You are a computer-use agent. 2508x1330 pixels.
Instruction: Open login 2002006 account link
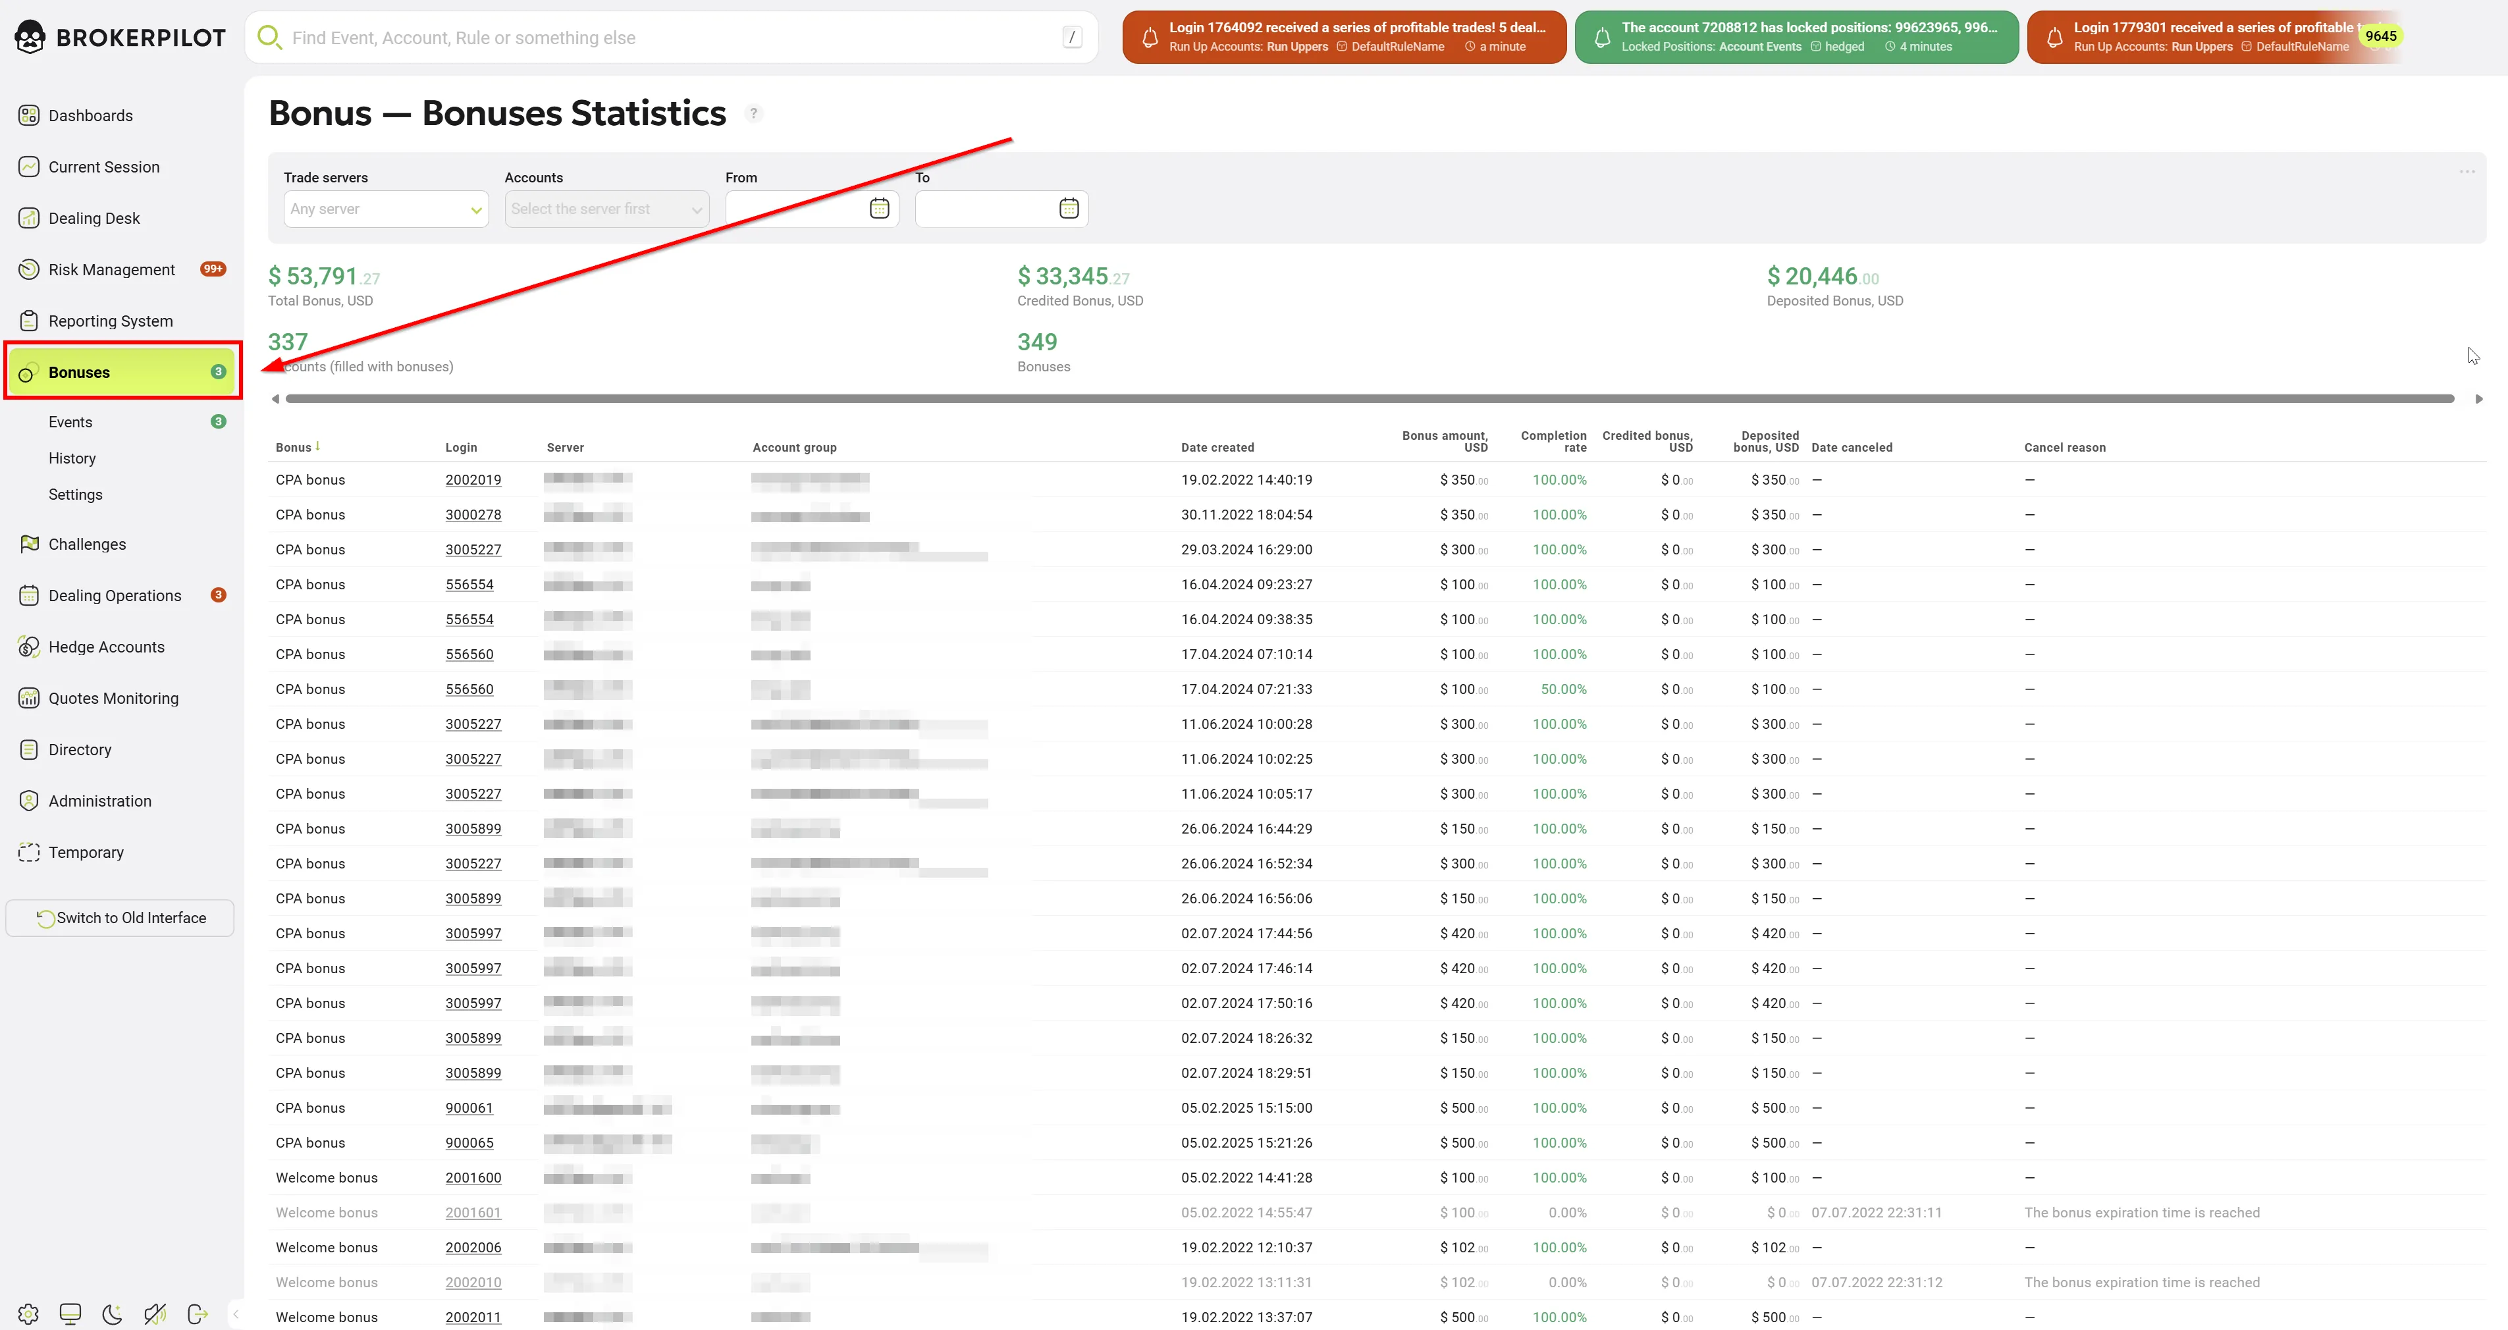coord(473,1248)
